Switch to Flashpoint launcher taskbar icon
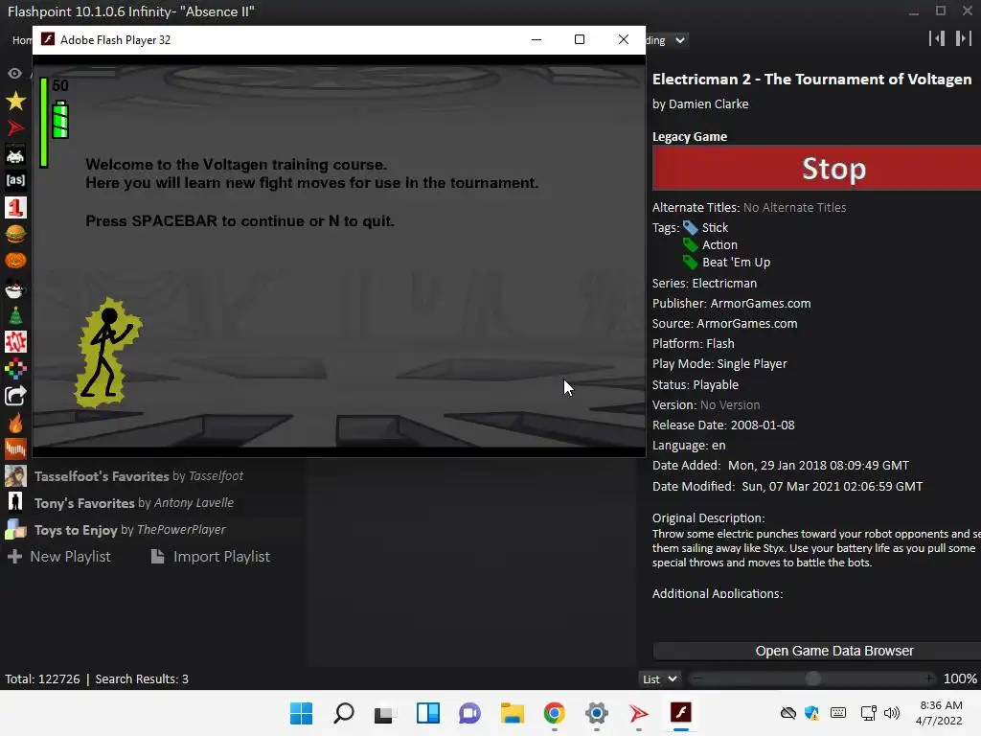The image size is (981, 736). point(639,713)
